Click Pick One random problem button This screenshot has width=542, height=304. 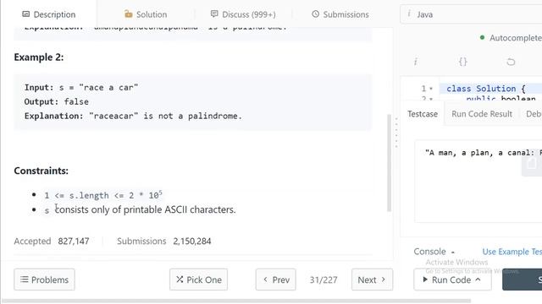[x=198, y=280]
